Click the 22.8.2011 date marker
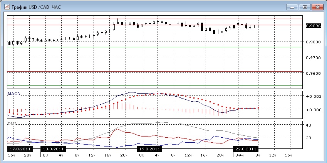The height and width of the screenshot is (163, 327). click(246, 149)
